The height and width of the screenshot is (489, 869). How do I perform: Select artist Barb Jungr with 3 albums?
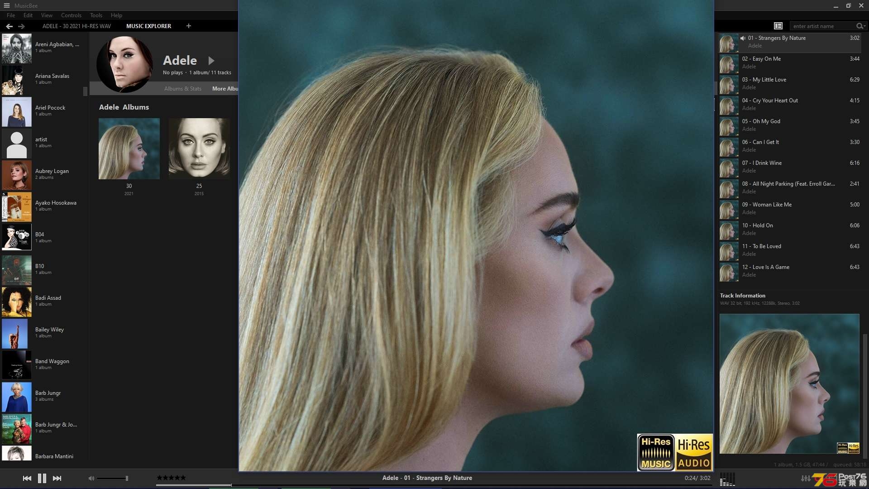coord(42,396)
